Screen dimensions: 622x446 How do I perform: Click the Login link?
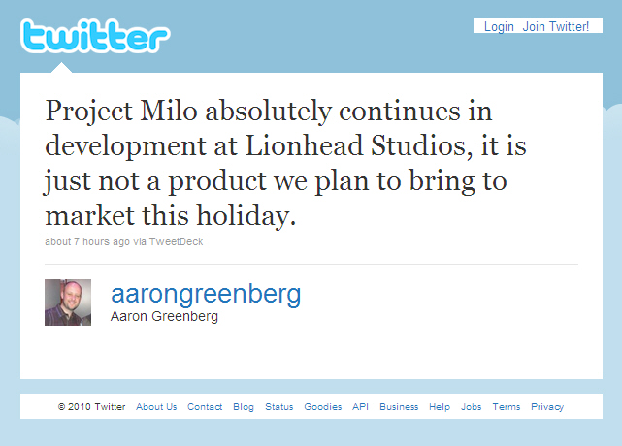499,26
